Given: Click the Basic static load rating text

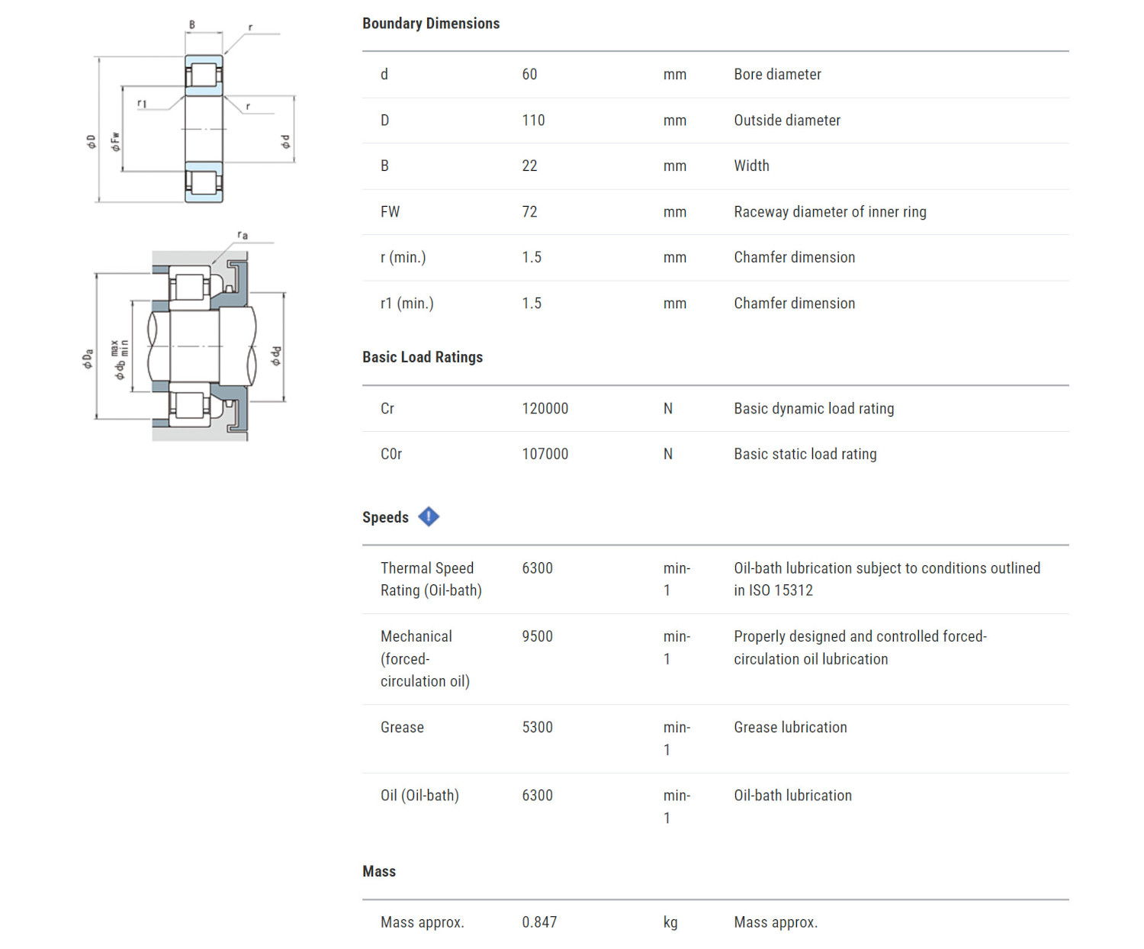Looking at the screenshot, I should [805, 455].
